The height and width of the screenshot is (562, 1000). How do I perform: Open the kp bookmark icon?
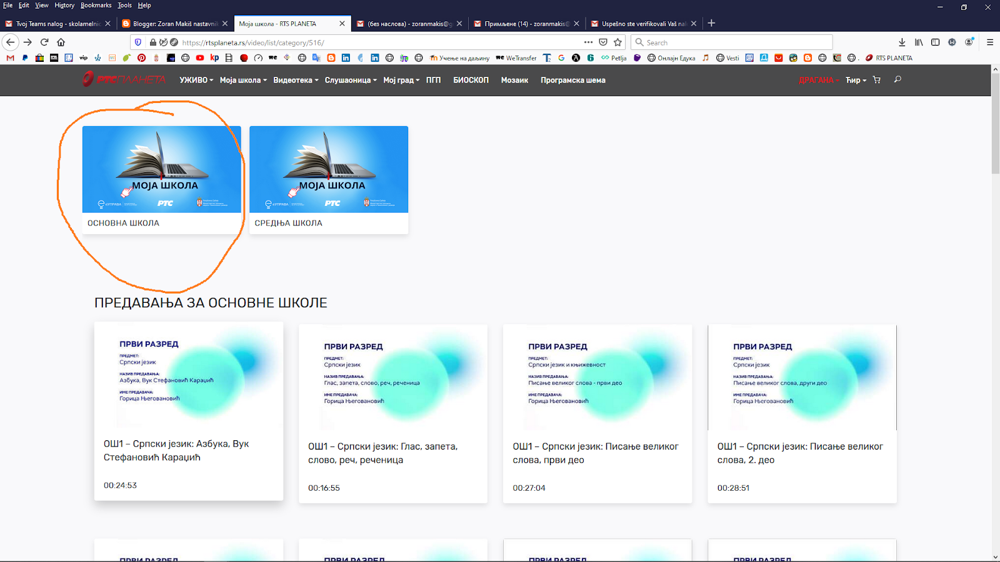click(x=214, y=58)
